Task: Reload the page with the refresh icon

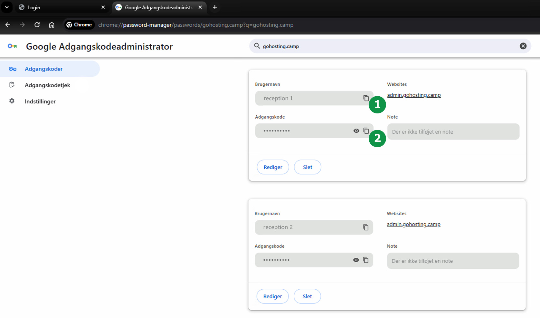Action: [37, 25]
